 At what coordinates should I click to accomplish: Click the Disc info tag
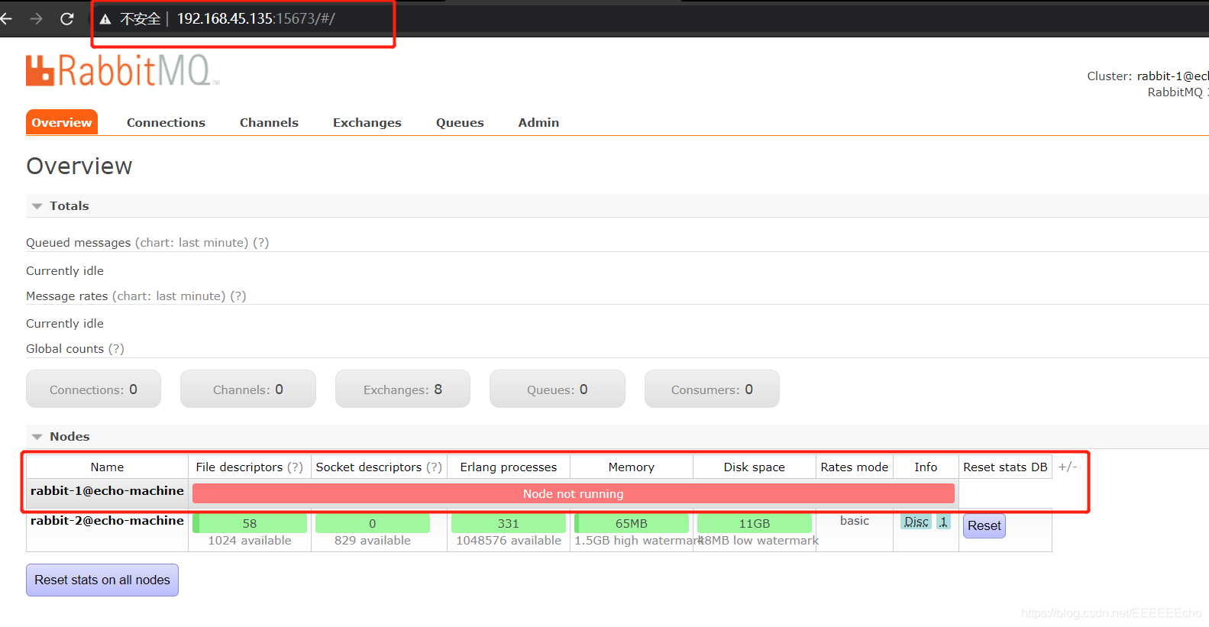916,522
